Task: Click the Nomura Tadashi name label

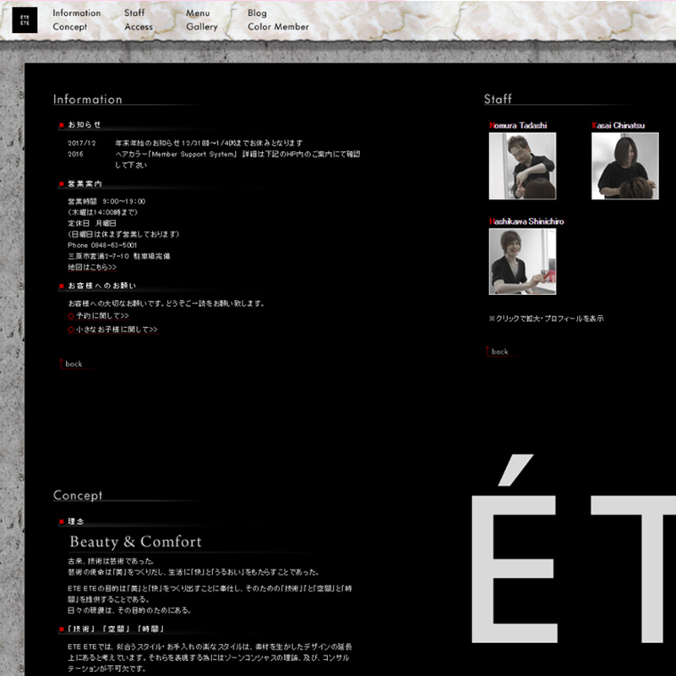Action: point(518,125)
